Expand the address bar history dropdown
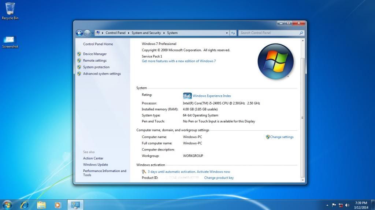 pos(227,33)
